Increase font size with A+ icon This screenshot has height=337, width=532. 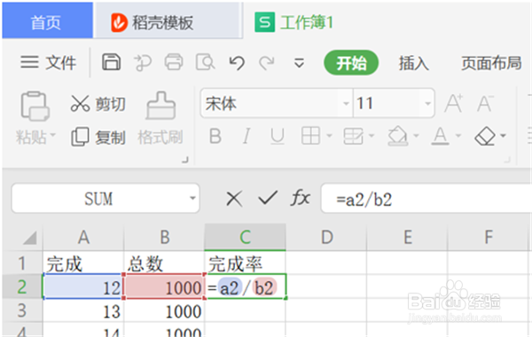(x=454, y=103)
